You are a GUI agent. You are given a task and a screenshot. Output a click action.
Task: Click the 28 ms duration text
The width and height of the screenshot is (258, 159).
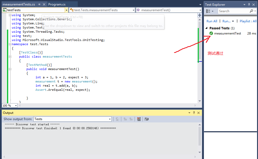251,33
